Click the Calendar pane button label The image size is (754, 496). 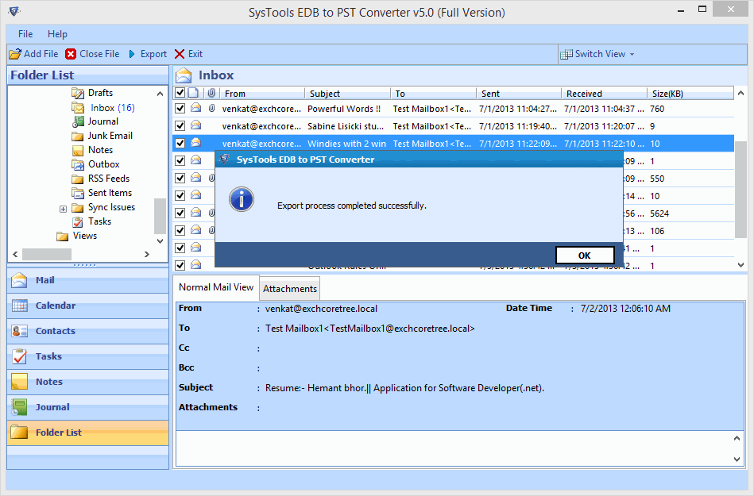[x=56, y=306]
